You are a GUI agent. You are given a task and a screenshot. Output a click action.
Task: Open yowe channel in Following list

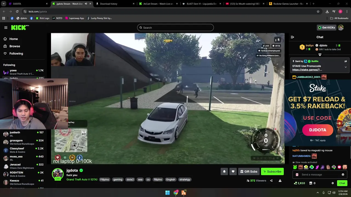click(23, 72)
